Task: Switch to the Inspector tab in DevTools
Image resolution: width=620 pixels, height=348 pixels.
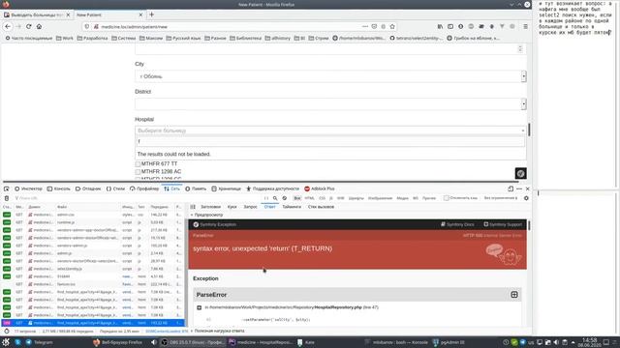Action: coord(28,188)
